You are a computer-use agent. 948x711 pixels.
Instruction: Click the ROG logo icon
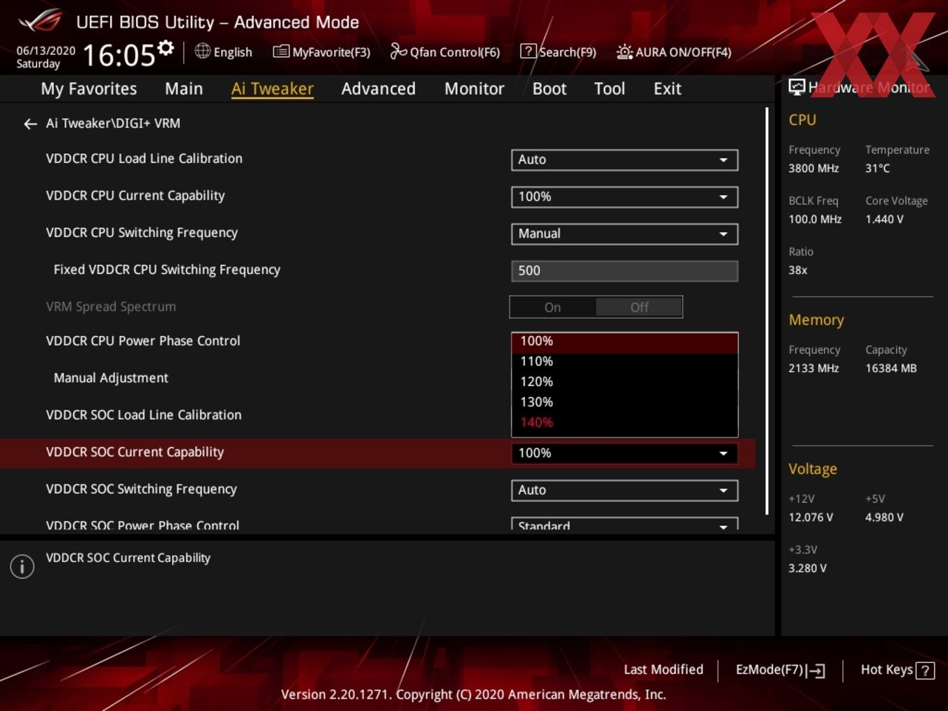pos(40,20)
